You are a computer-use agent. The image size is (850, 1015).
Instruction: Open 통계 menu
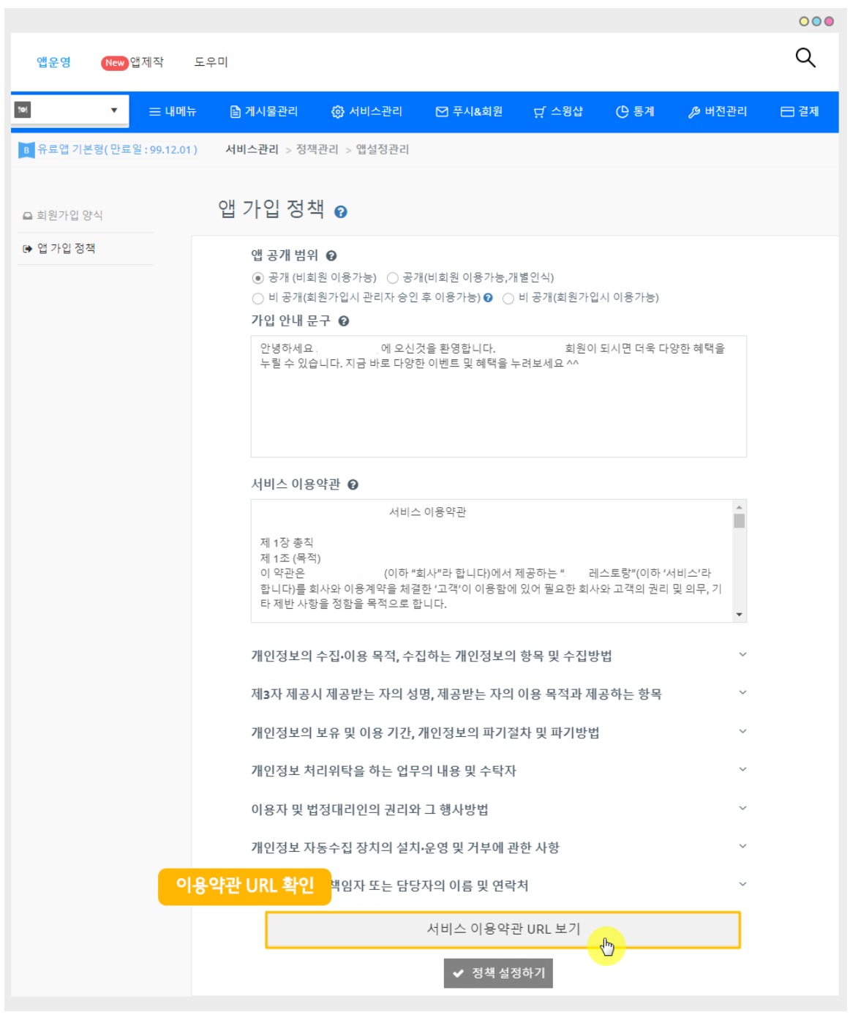pyautogui.click(x=635, y=112)
